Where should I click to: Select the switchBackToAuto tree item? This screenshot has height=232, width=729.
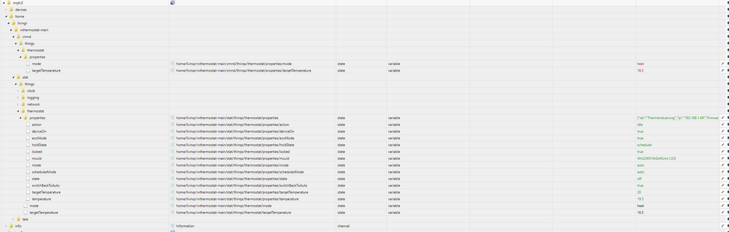pos(46,185)
